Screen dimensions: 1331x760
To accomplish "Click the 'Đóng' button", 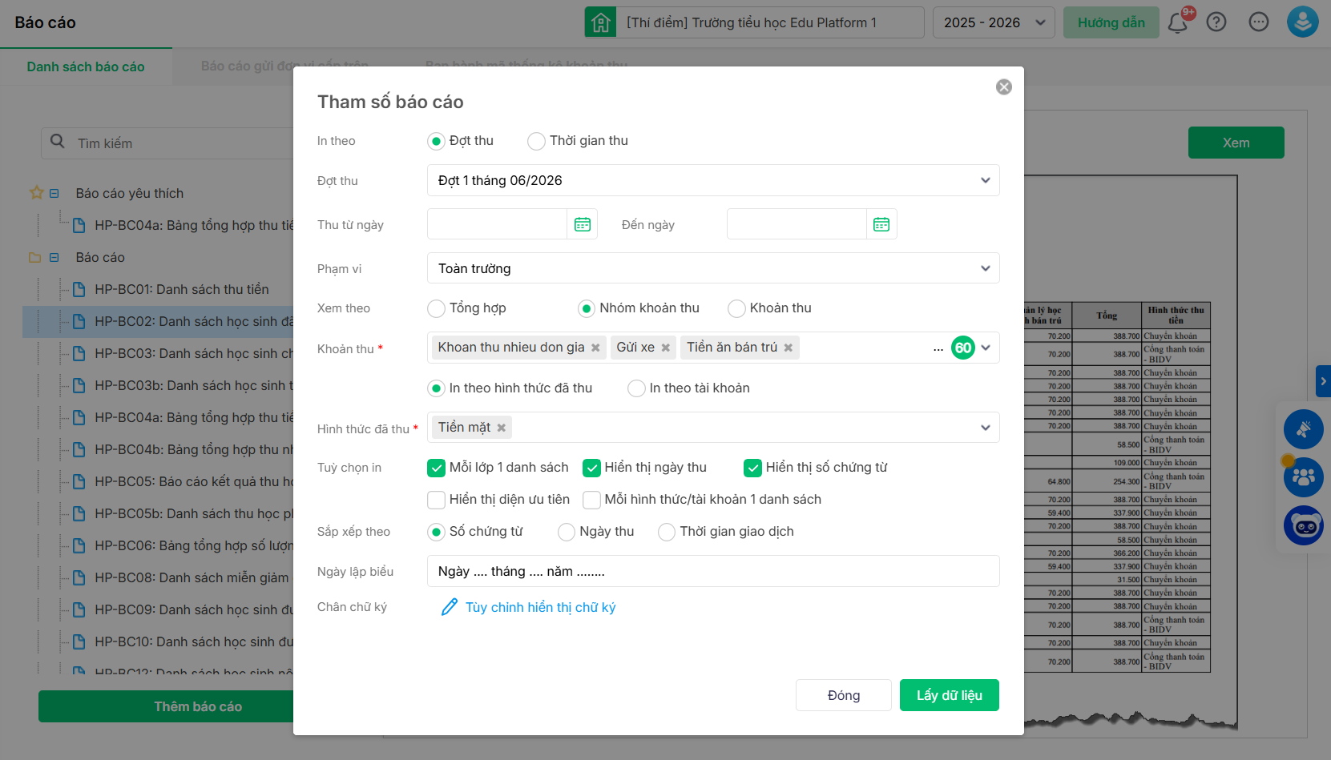I will [843, 695].
